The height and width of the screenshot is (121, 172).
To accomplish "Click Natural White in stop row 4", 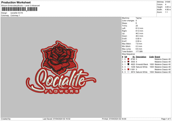I will 142,67.
